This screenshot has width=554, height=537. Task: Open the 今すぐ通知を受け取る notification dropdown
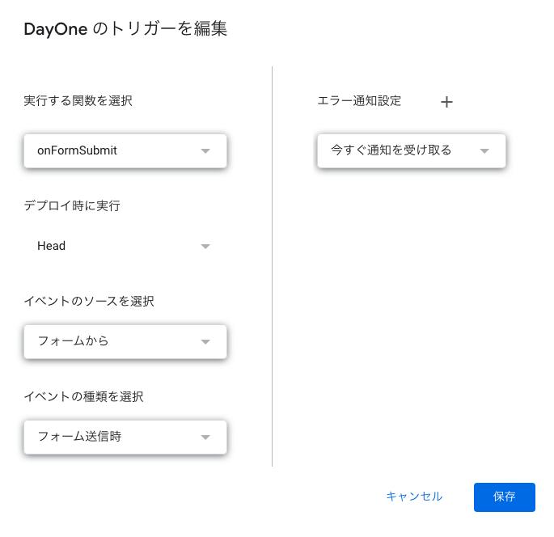(x=412, y=151)
